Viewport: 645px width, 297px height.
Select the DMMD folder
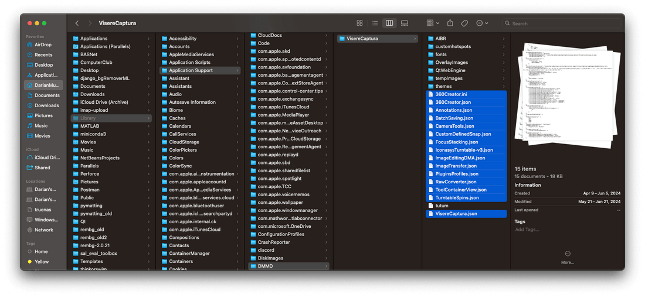[288, 266]
